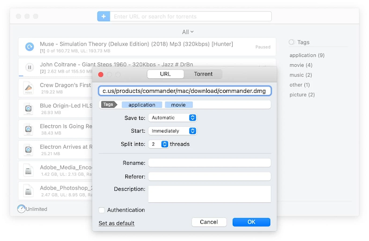Close the new download dialog with red button
Screen dimensions: 369x241
pyautogui.click(x=100, y=74)
